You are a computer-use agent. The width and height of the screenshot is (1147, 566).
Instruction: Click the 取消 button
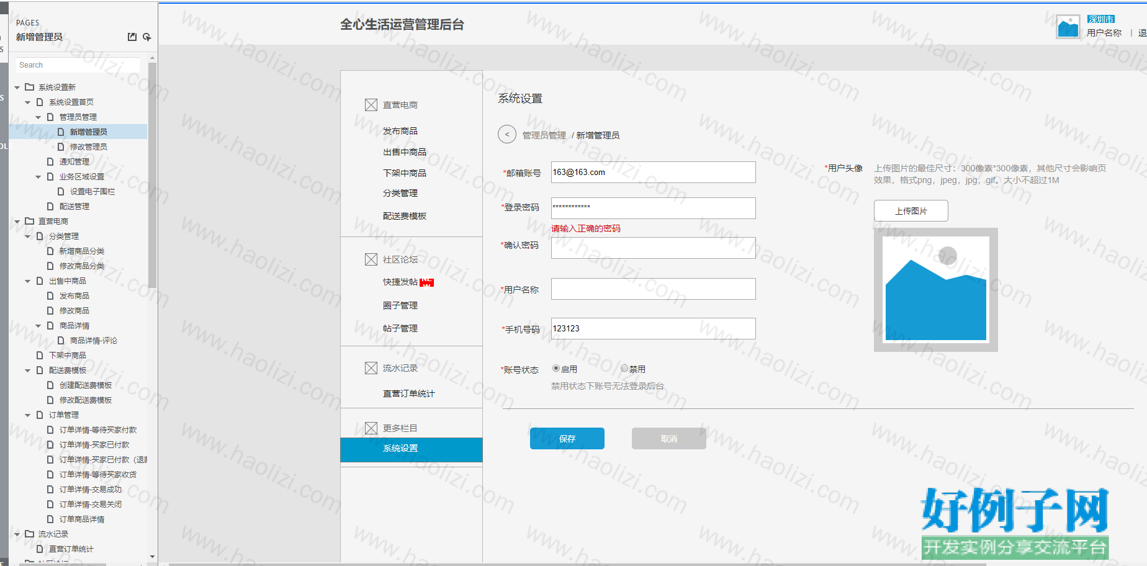(669, 438)
